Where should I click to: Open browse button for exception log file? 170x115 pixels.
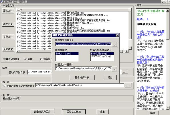[x=128, y=85]
